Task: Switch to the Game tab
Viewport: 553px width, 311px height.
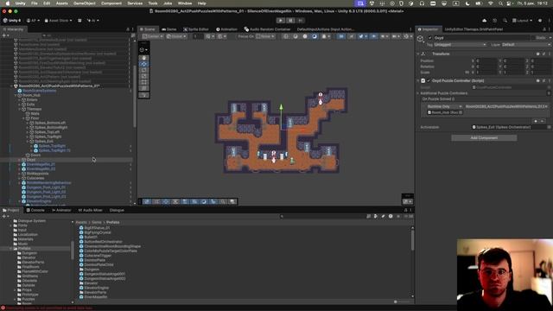Action: pos(169,29)
